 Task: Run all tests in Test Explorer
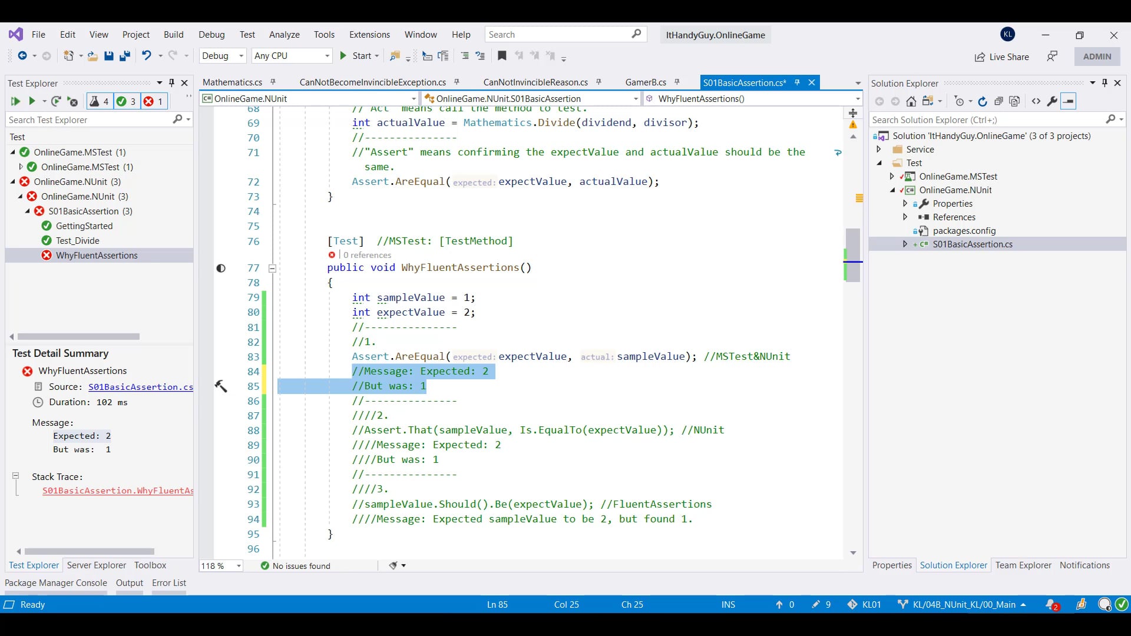coord(15,101)
